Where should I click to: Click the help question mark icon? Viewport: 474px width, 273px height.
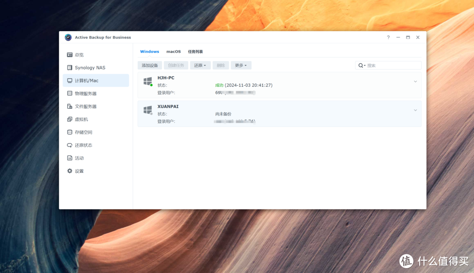click(388, 37)
